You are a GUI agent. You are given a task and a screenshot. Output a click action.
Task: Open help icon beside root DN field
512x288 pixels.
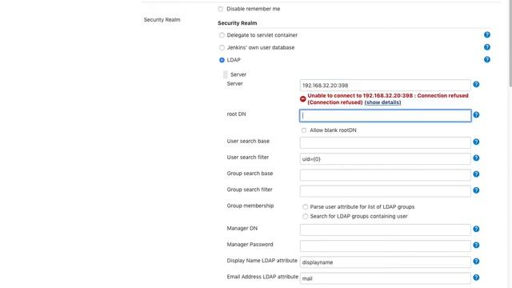pos(476,115)
